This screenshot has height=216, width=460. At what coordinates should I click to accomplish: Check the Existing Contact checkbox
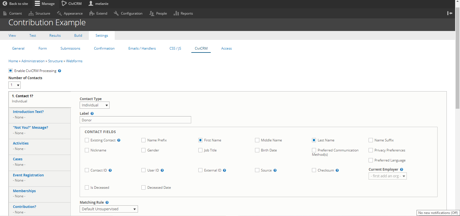(87, 140)
